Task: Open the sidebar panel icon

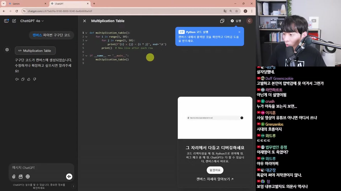Action: 6,21
